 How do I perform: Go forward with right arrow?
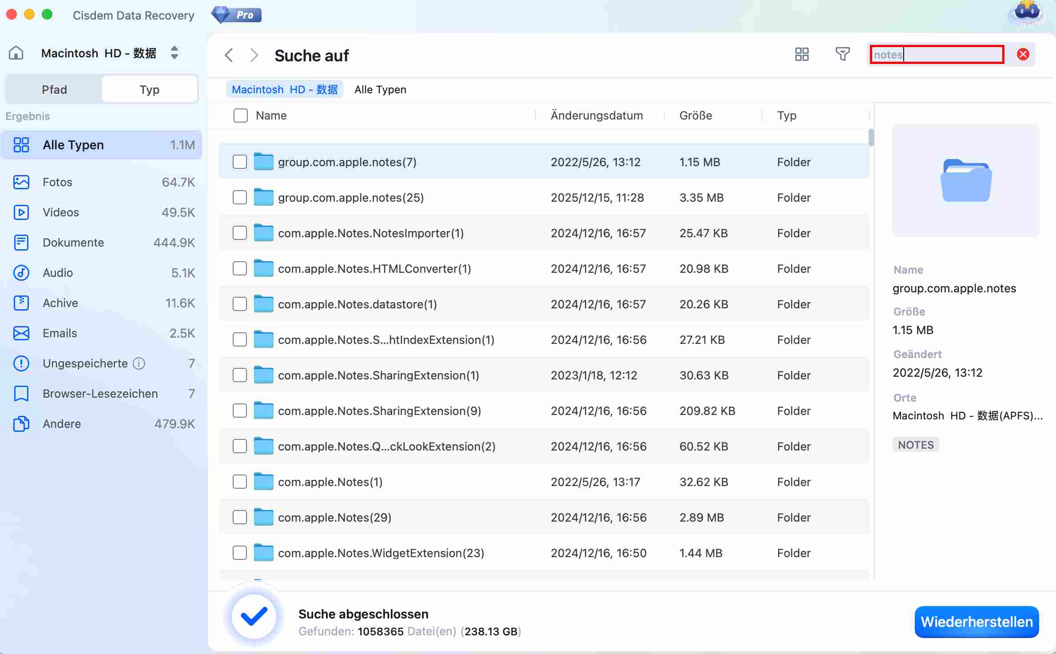(x=254, y=55)
